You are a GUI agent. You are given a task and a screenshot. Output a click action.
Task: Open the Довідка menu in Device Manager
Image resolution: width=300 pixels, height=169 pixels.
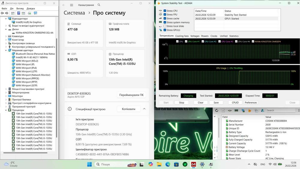(x=31, y=8)
